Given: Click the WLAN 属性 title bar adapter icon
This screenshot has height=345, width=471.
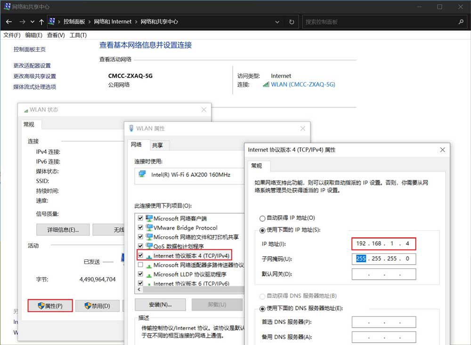Looking at the screenshot, I should click(131, 128).
